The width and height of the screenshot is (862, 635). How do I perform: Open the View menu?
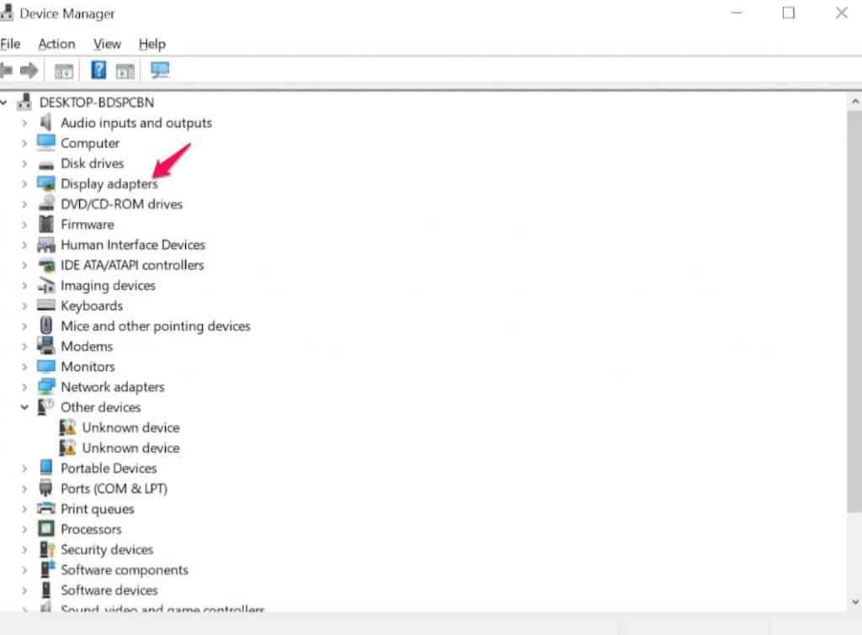pos(106,44)
